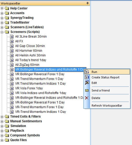Click the red X Delete icon

(87, 98)
